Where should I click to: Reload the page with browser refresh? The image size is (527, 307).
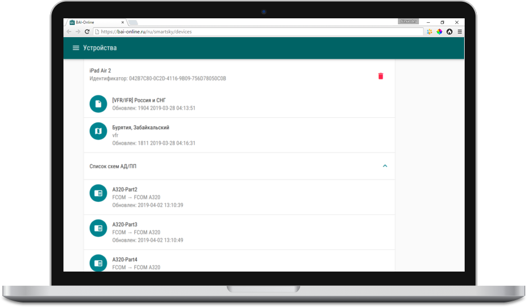pos(87,32)
